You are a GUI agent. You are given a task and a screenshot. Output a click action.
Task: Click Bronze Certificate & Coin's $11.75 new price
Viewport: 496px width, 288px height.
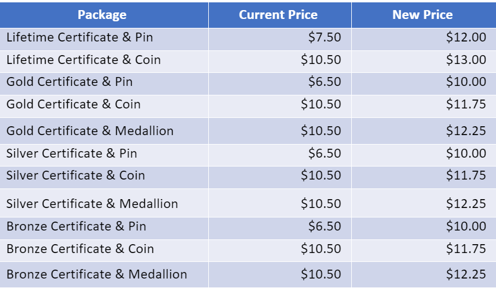[466, 249]
